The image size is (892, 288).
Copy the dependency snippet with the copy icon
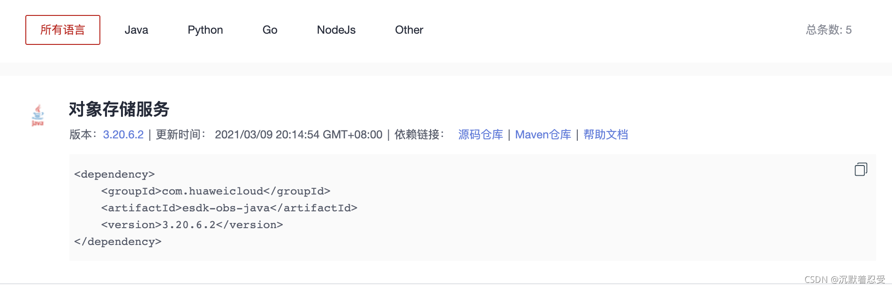(861, 169)
